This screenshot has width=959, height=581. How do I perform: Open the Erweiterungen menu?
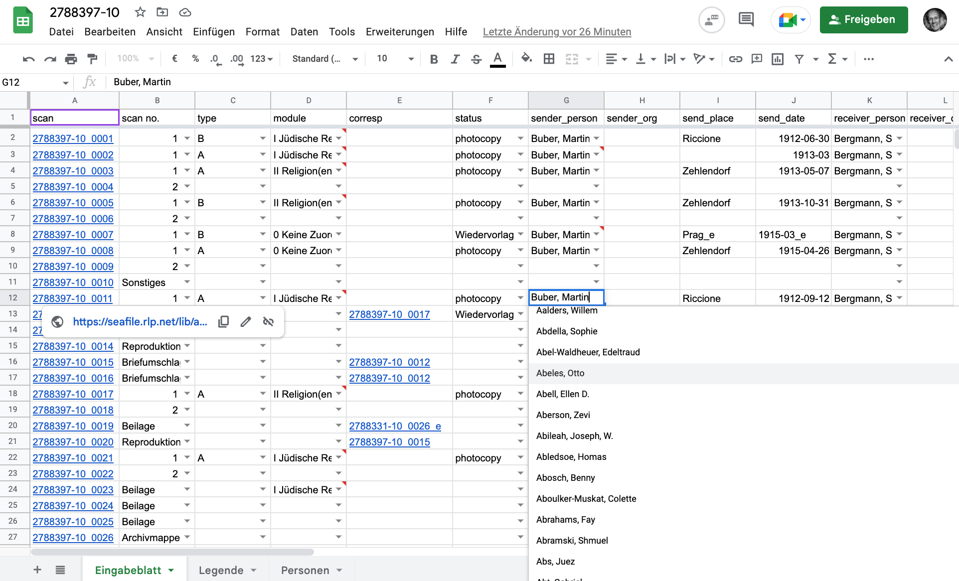[400, 32]
